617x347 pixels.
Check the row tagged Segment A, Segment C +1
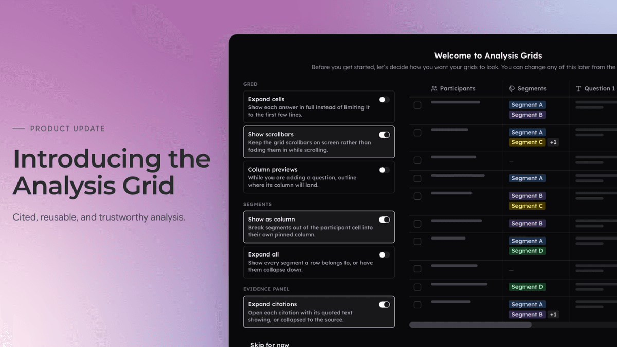pos(418,133)
